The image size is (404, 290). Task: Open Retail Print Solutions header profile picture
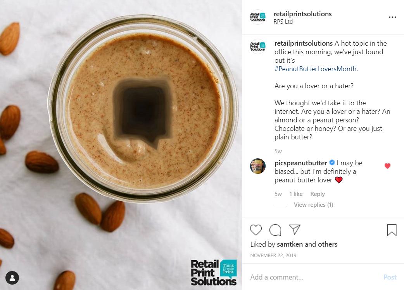point(258,17)
